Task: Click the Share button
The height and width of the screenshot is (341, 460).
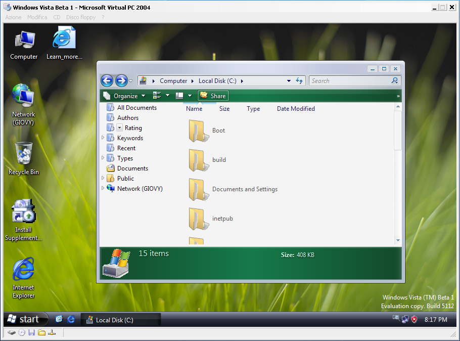Action: (x=213, y=96)
